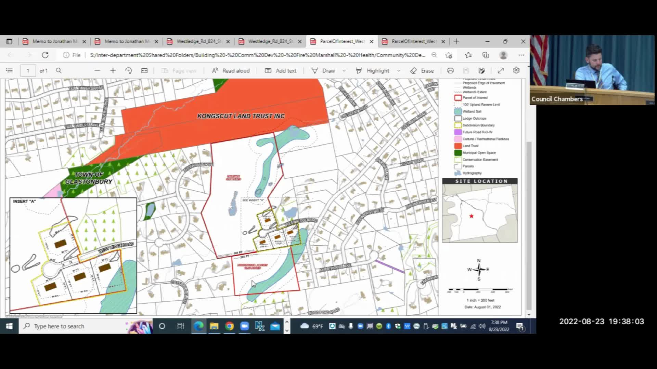
Task: Click the Rotate page icon
Action: click(129, 71)
